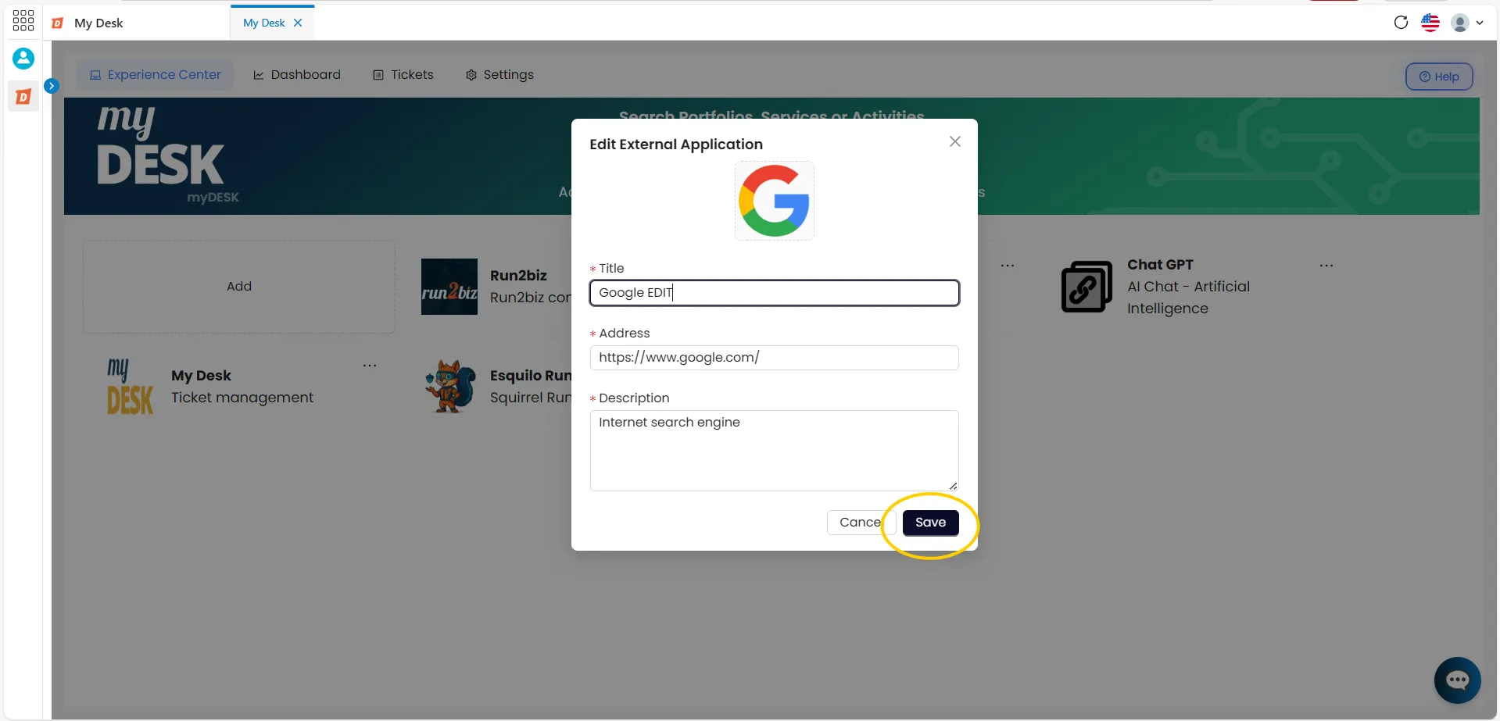The height and width of the screenshot is (721, 1500).
Task: Switch to the My Desk tab
Action: [x=263, y=23]
